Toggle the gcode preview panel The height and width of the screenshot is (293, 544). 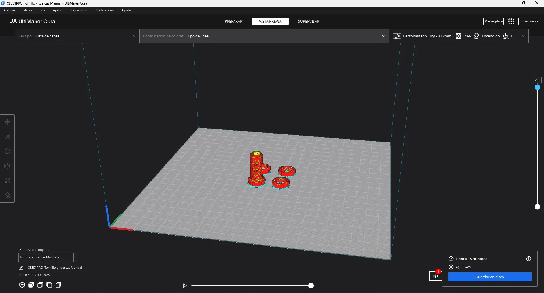[x=435, y=276]
